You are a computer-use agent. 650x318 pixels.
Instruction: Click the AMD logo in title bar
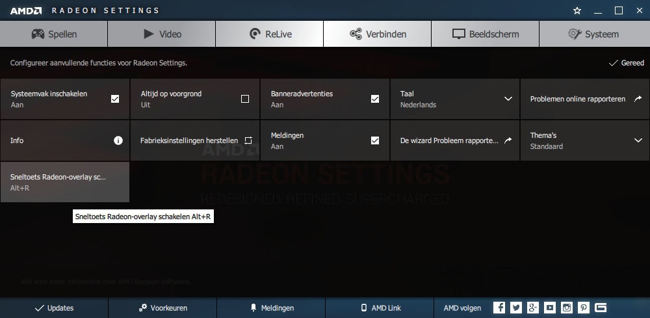pos(26,11)
